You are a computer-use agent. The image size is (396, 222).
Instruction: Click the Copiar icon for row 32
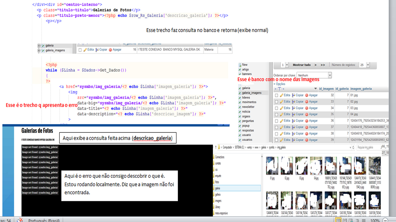(x=293, y=95)
